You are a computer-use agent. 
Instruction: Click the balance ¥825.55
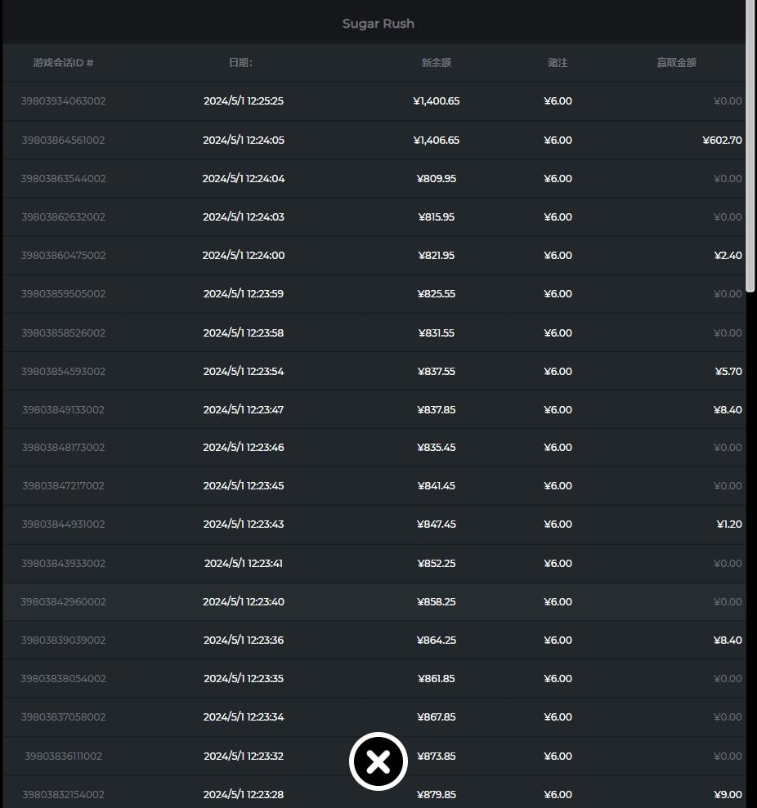[437, 294]
